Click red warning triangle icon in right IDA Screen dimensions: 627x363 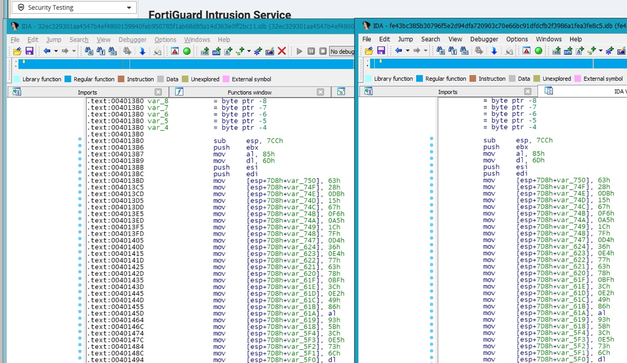526,50
